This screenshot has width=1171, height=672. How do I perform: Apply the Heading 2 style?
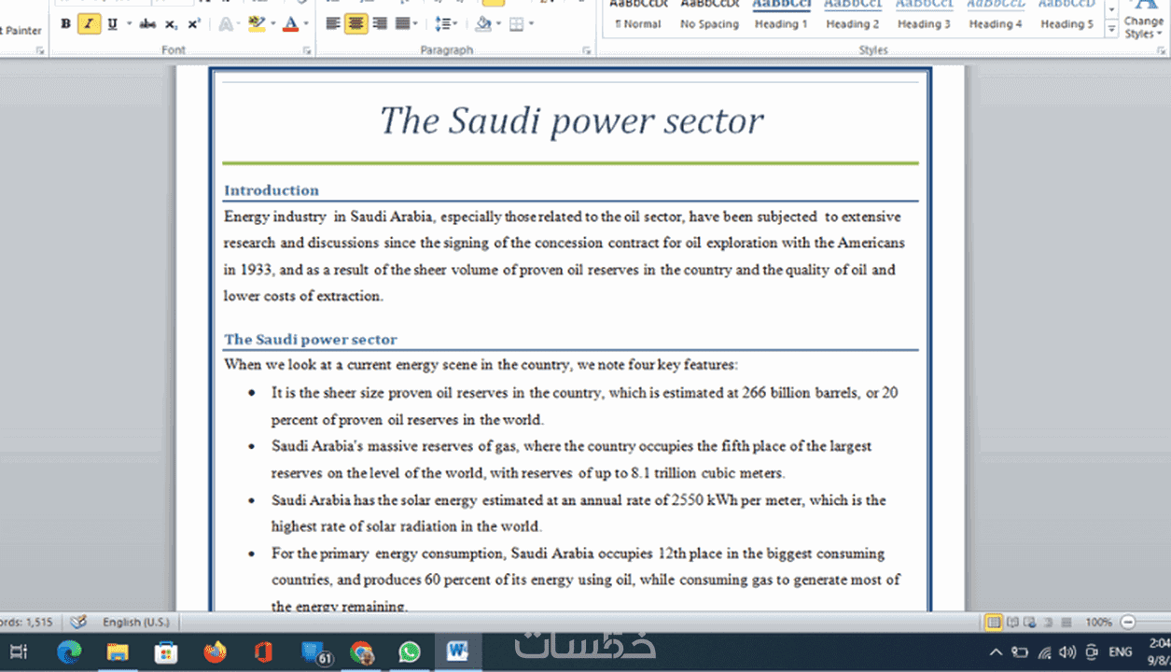tap(852, 17)
